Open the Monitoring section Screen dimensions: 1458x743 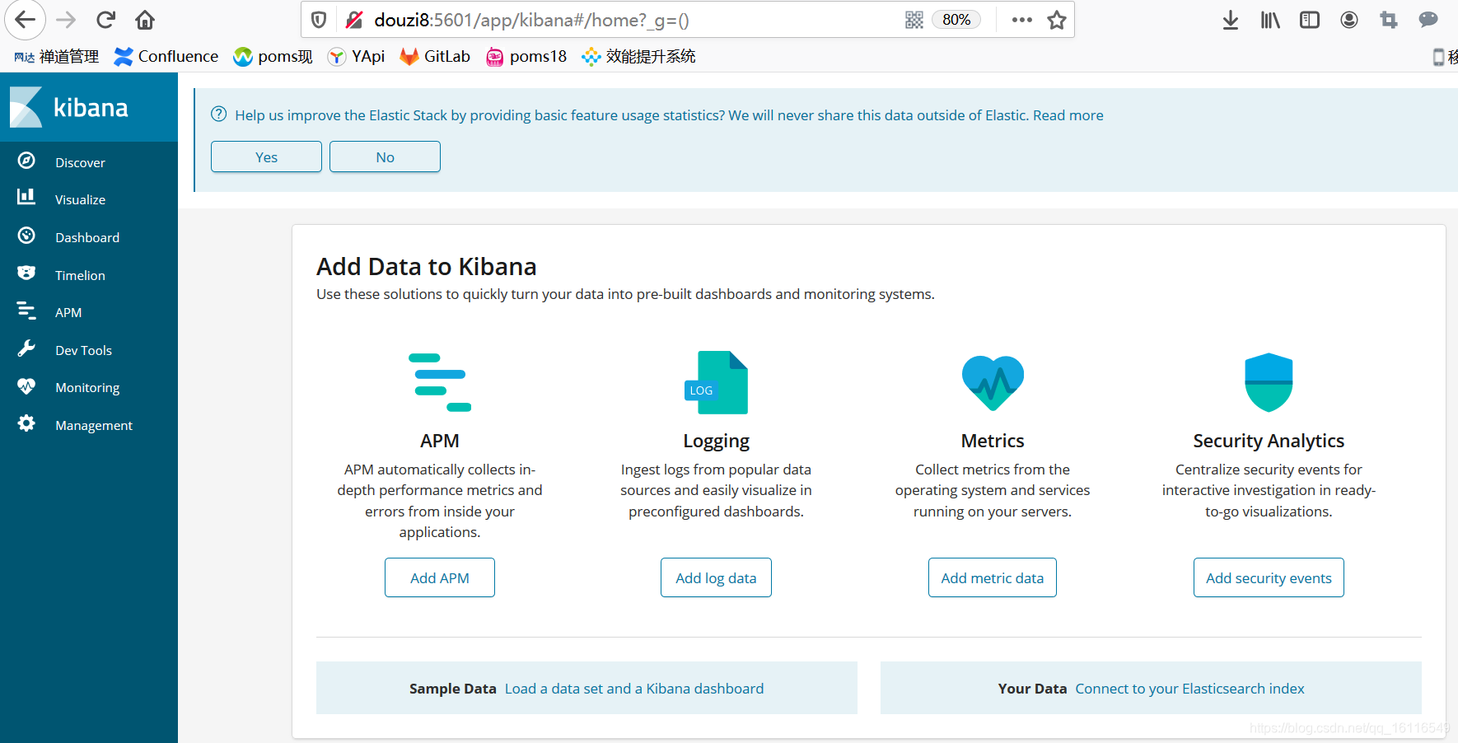pos(86,387)
